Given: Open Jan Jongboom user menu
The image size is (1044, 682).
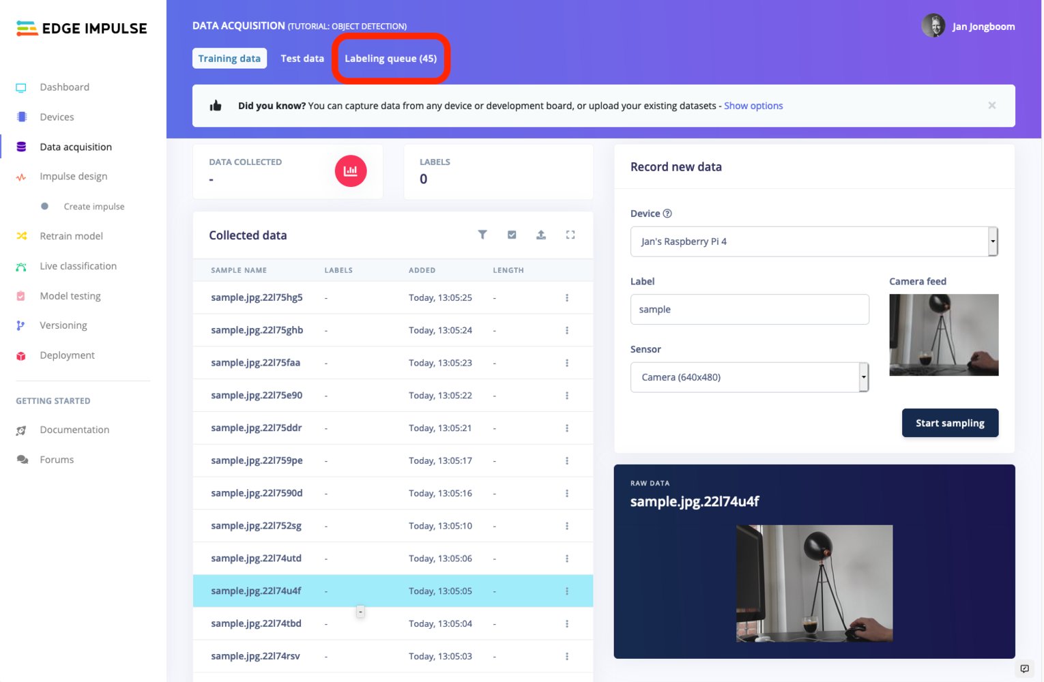Looking at the screenshot, I should (968, 27).
